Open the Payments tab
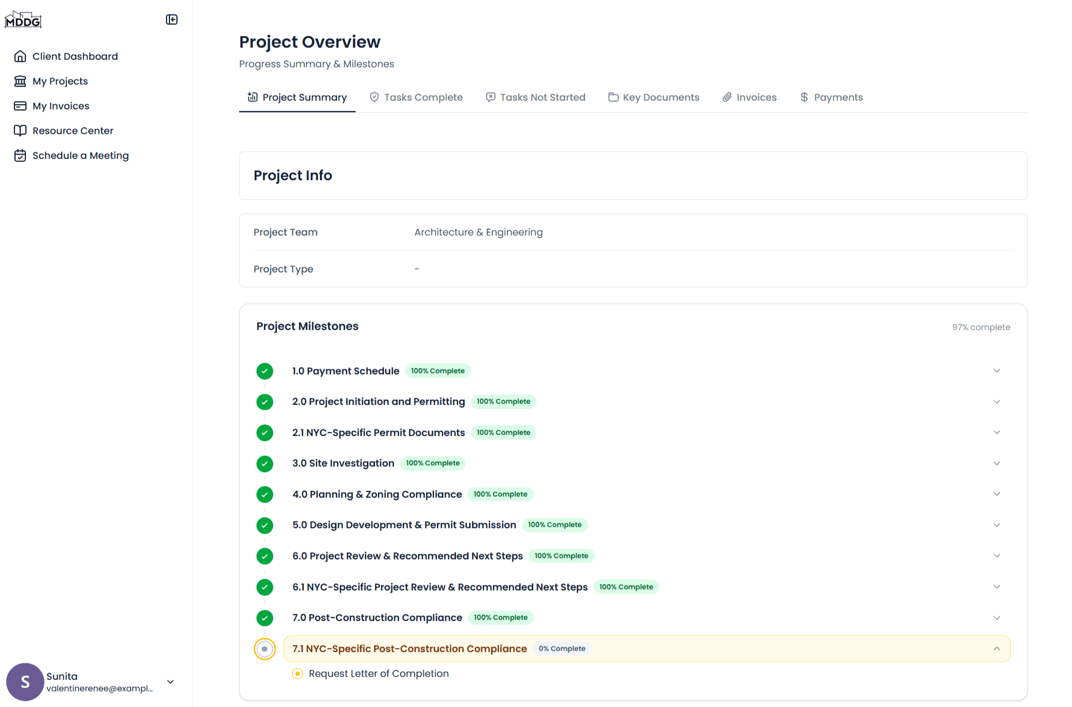Viewport: 1072px width, 707px height. [831, 97]
